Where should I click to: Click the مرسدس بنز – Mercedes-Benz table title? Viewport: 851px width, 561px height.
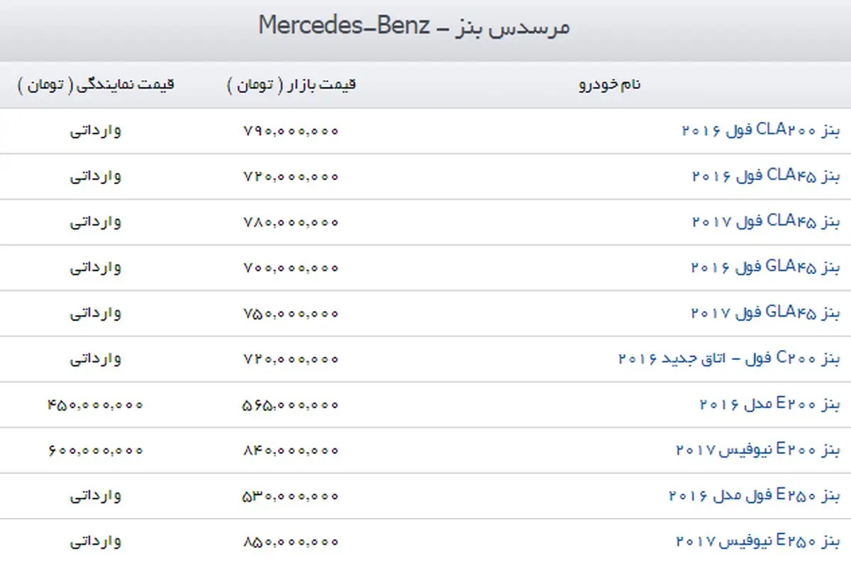[414, 28]
